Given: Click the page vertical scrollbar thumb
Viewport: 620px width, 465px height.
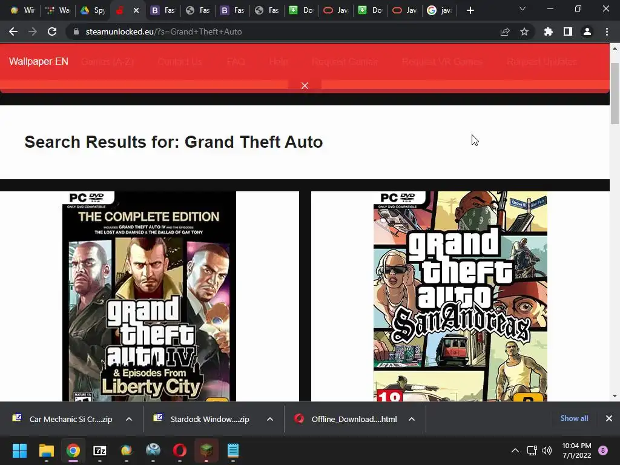Looking at the screenshot, I should point(615,93).
